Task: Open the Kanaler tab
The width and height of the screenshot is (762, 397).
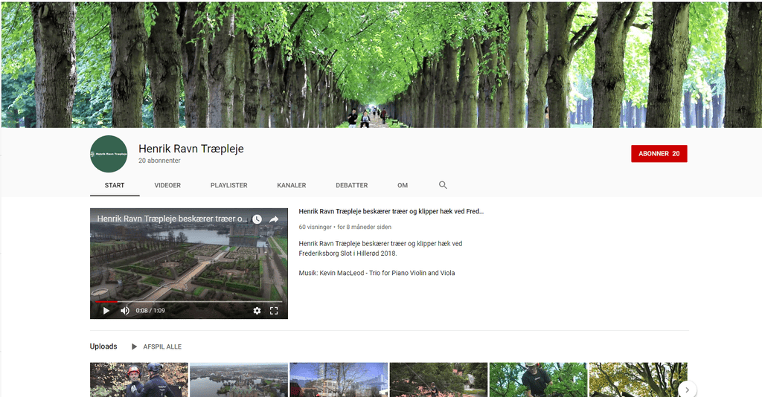Action: tap(291, 185)
